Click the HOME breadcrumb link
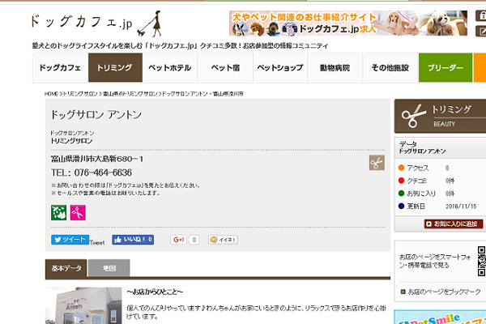This screenshot has height=324, width=486. [x=52, y=94]
